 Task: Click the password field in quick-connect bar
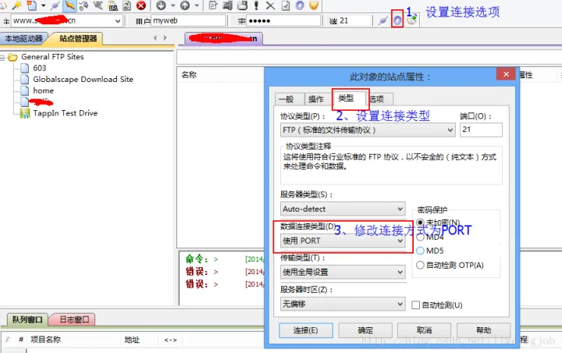tap(283, 21)
